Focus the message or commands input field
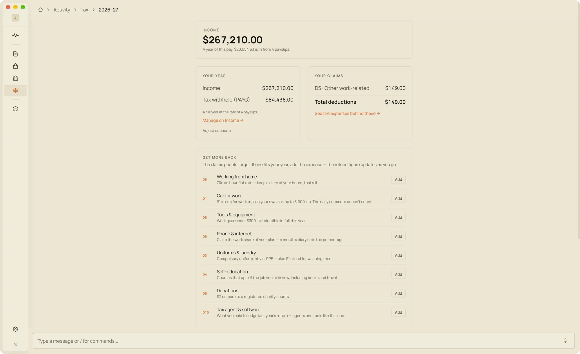This screenshot has height=354, width=580. (x=304, y=341)
